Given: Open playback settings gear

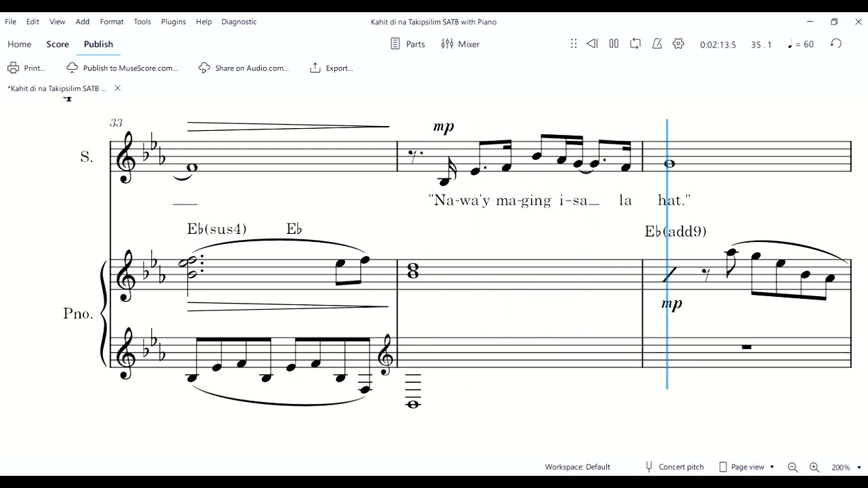Looking at the screenshot, I should 679,44.
